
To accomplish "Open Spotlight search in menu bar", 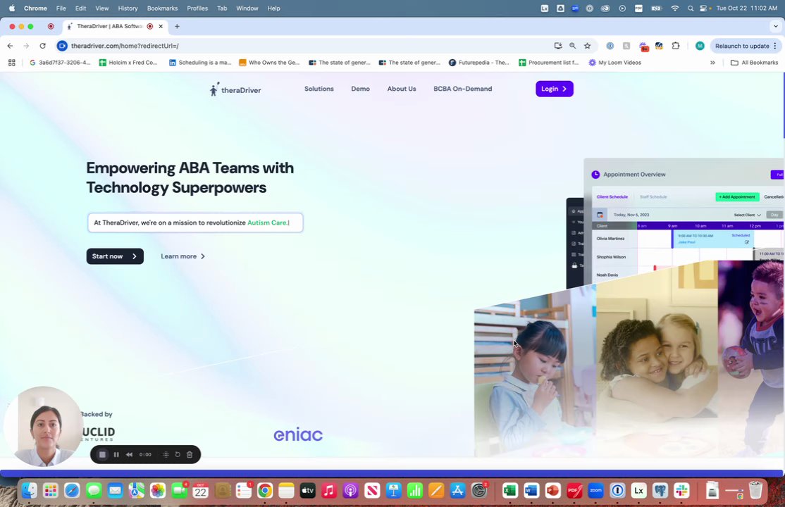I will coord(691,8).
